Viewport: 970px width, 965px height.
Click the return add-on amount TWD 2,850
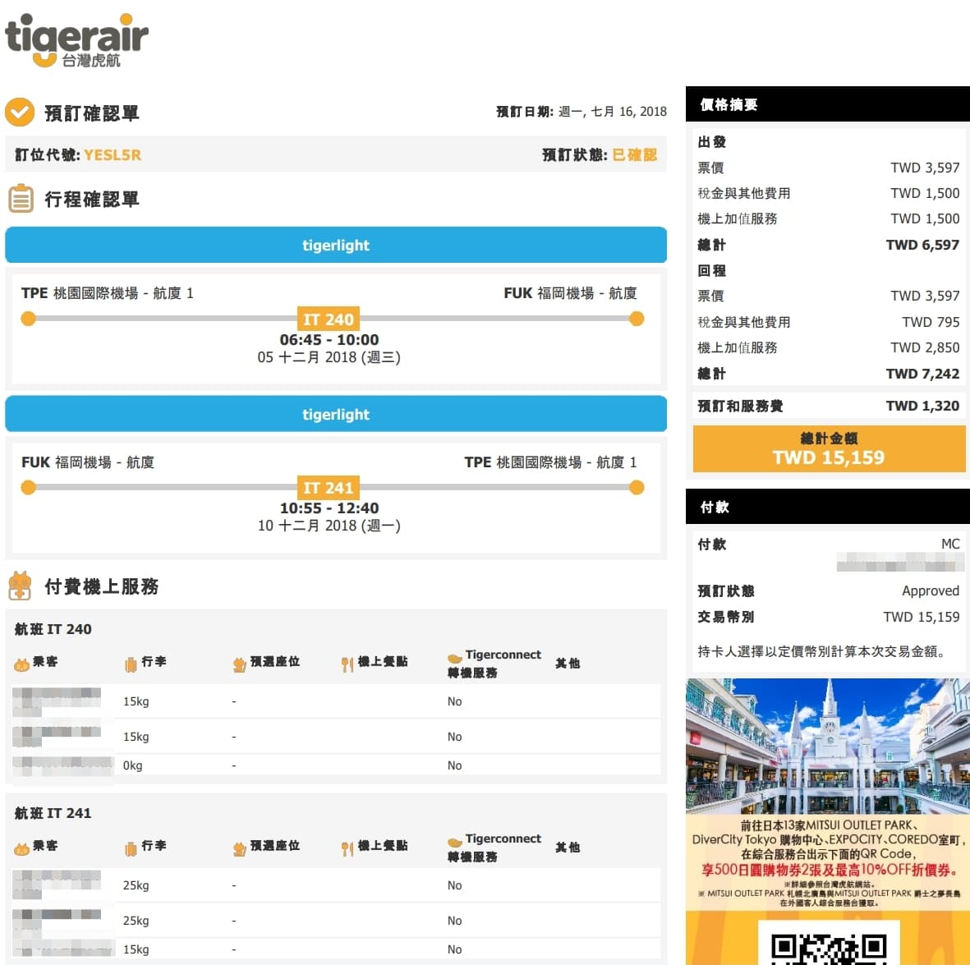(x=925, y=347)
